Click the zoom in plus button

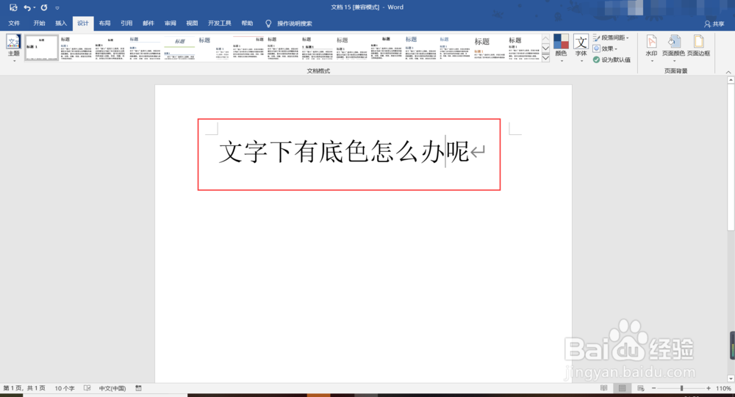(709, 388)
